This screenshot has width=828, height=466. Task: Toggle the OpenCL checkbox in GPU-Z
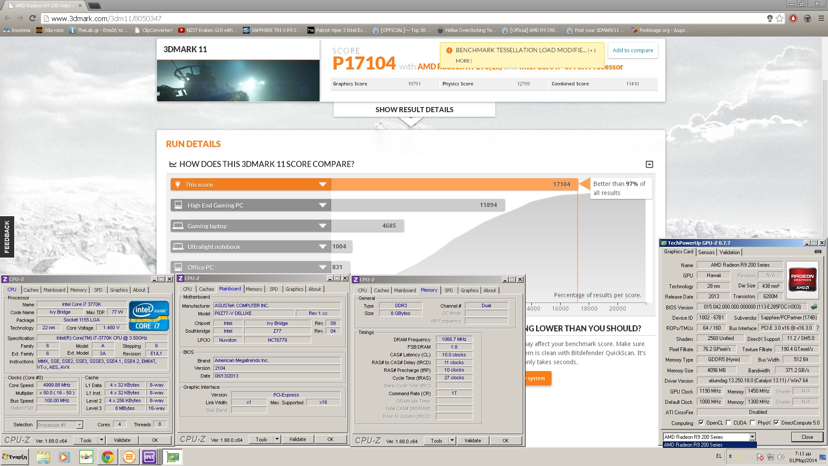(x=701, y=423)
